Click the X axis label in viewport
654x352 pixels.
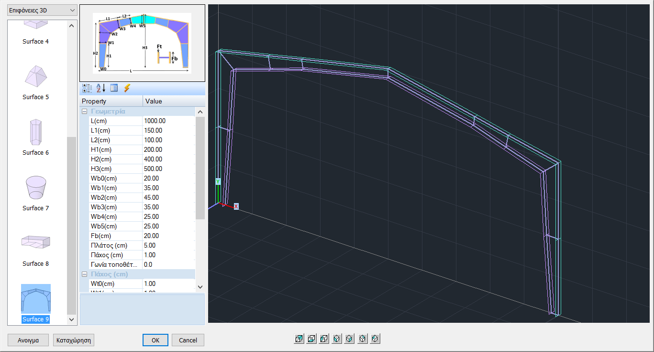coord(236,206)
